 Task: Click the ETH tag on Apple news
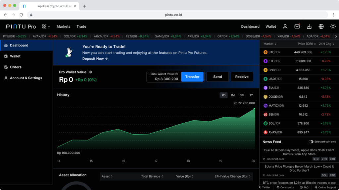click(324, 159)
